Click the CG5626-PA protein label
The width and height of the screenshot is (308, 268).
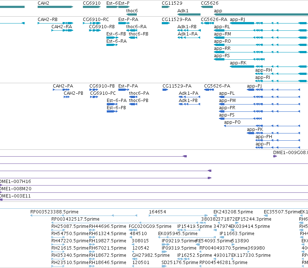(x=217, y=86)
